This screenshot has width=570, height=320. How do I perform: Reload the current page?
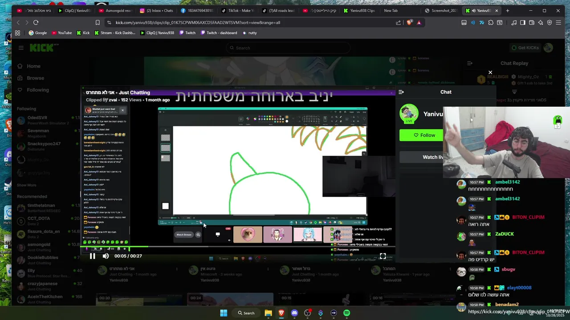coord(36,23)
